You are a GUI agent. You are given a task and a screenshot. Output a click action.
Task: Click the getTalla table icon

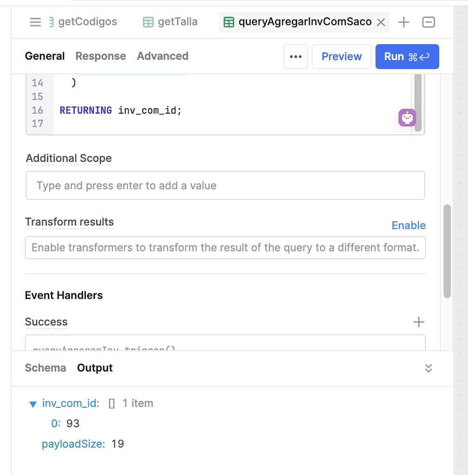(x=148, y=22)
